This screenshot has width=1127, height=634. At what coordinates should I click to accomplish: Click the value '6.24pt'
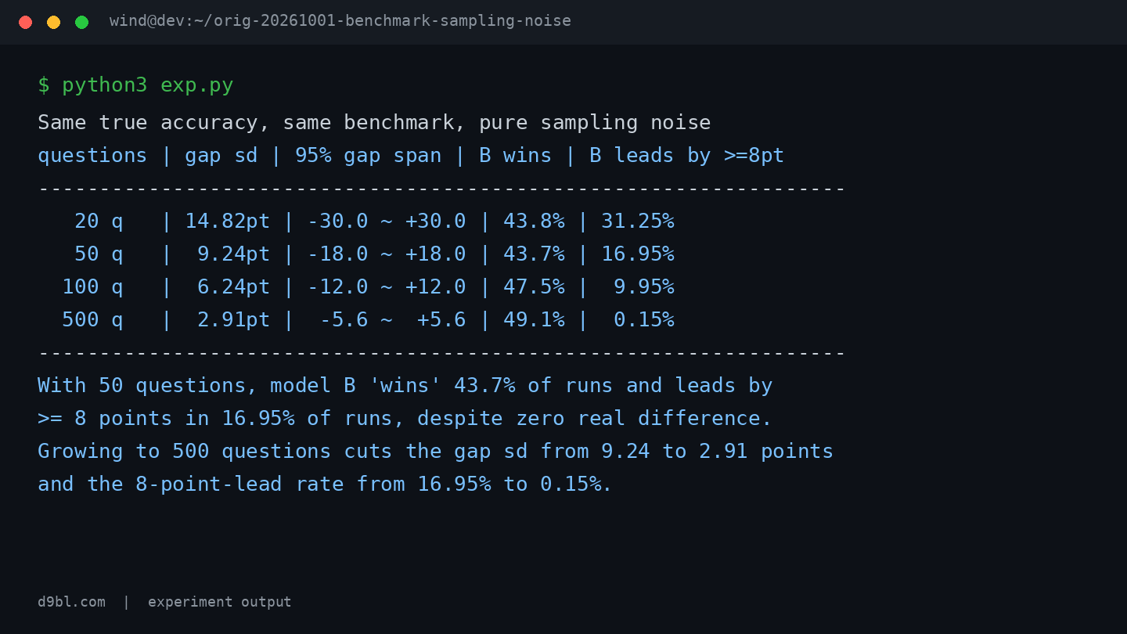click(233, 287)
